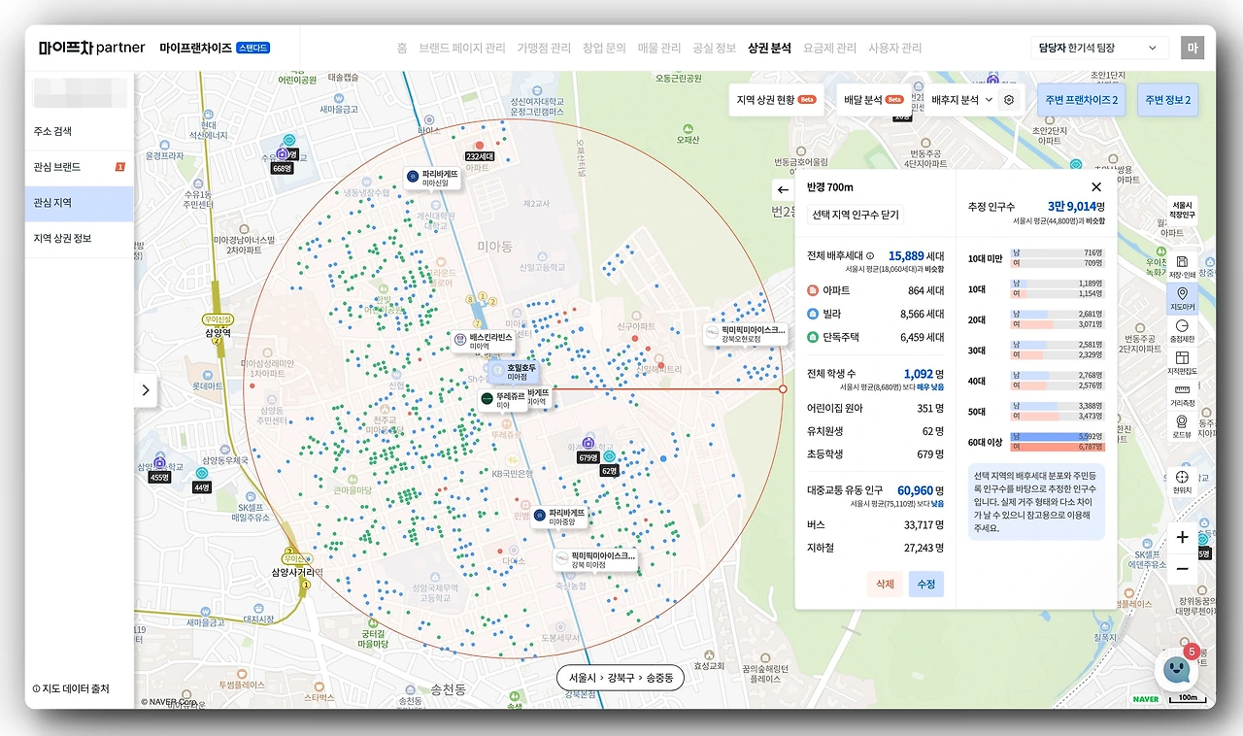Zoom out the map with minus button
The image size is (1243, 736).
tap(1182, 569)
